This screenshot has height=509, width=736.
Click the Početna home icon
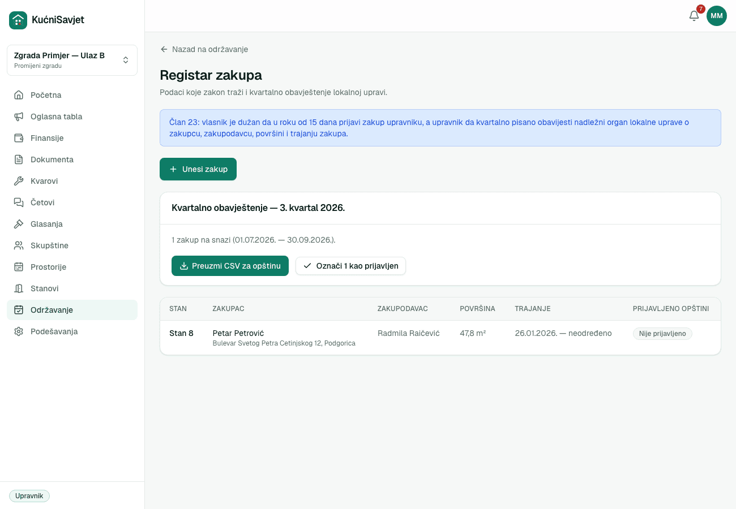pos(19,95)
